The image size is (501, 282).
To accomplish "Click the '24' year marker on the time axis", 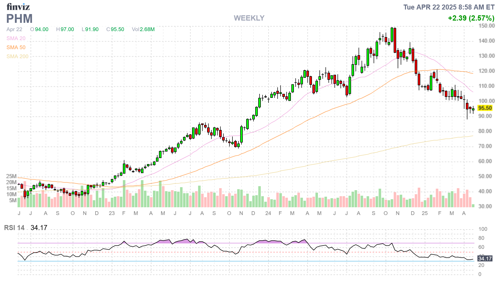I will (x=268, y=213).
